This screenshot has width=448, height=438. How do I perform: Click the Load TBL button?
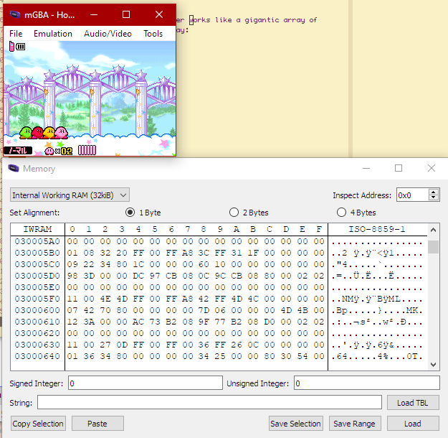click(x=412, y=402)
